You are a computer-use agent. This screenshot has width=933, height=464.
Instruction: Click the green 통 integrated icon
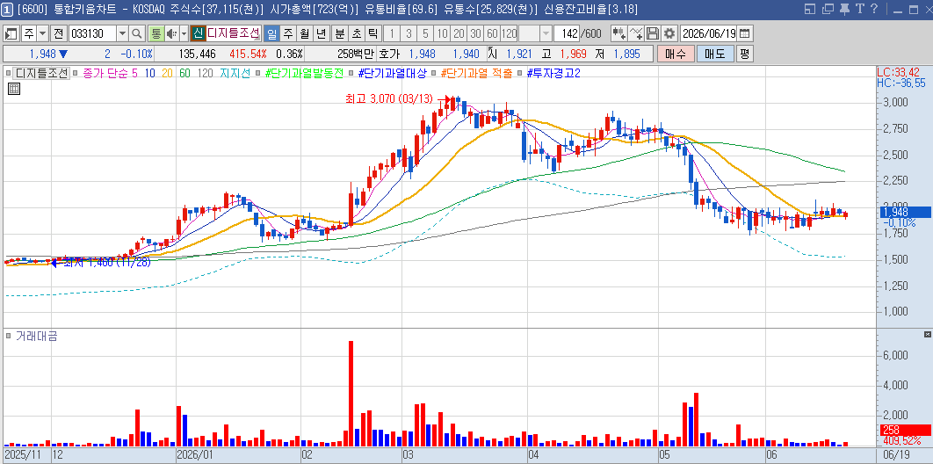(155, 33)
